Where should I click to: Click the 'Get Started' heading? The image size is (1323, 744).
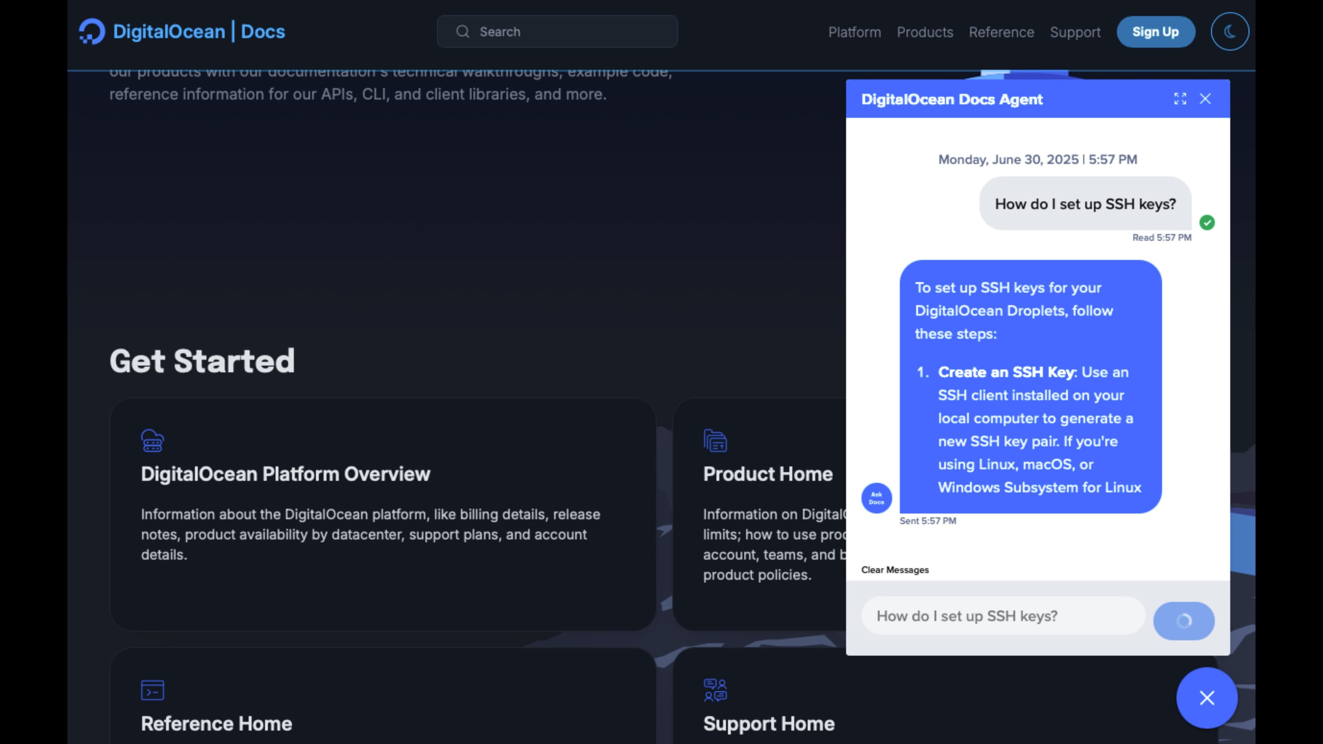[x=202, y=361]
